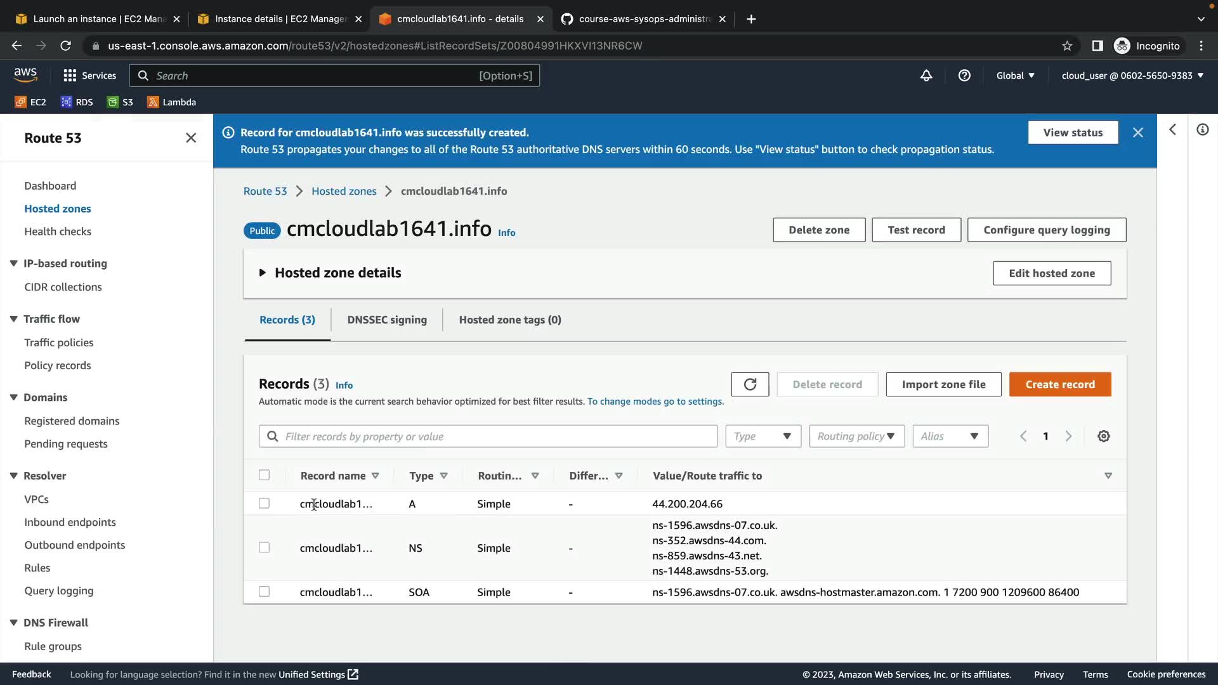Click the Create record button

tap(1060, 384)
